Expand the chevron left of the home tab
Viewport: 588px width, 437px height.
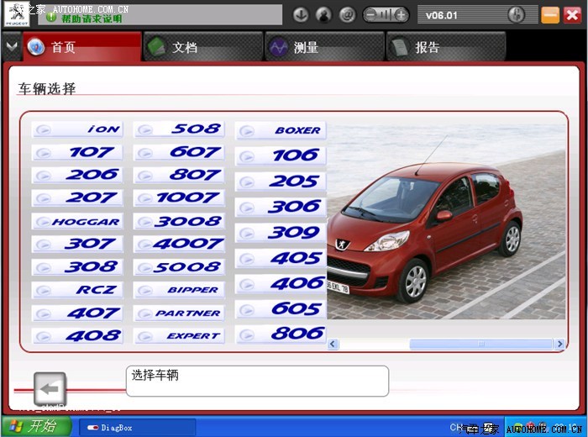click(11, 46)
